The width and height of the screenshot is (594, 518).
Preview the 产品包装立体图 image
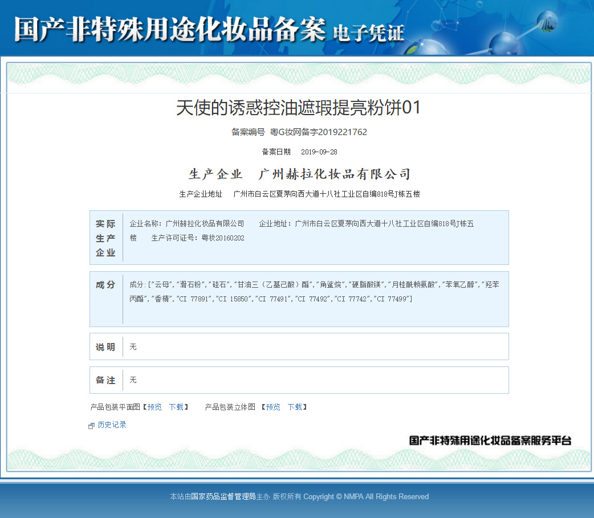coord(273,407)
